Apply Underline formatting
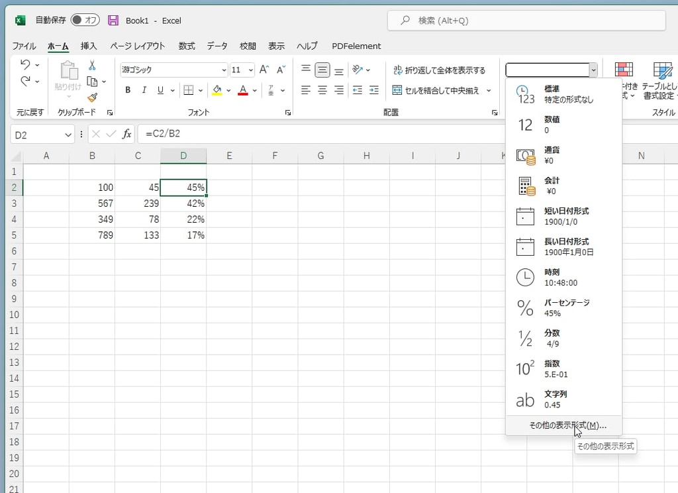The width and height of the screenshot is (678, 493). coord(160,90)
